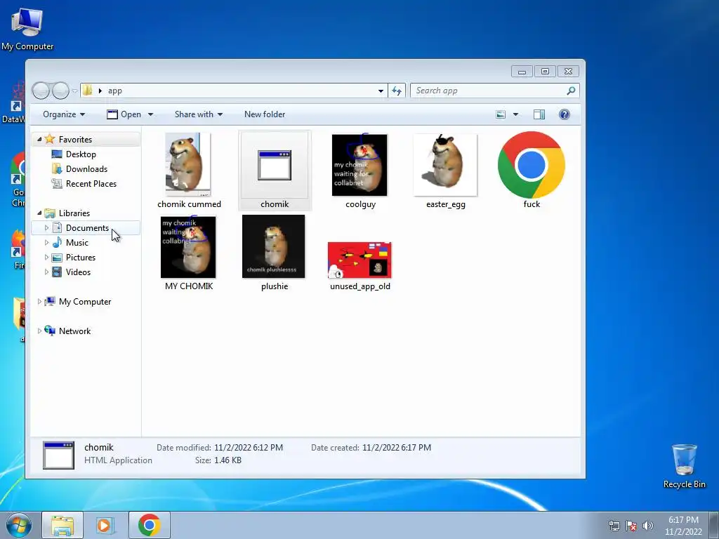Click the Size 1.46 KB value
Screen dimensions: 719x539
pyautogui.click(x=227, y=460)
